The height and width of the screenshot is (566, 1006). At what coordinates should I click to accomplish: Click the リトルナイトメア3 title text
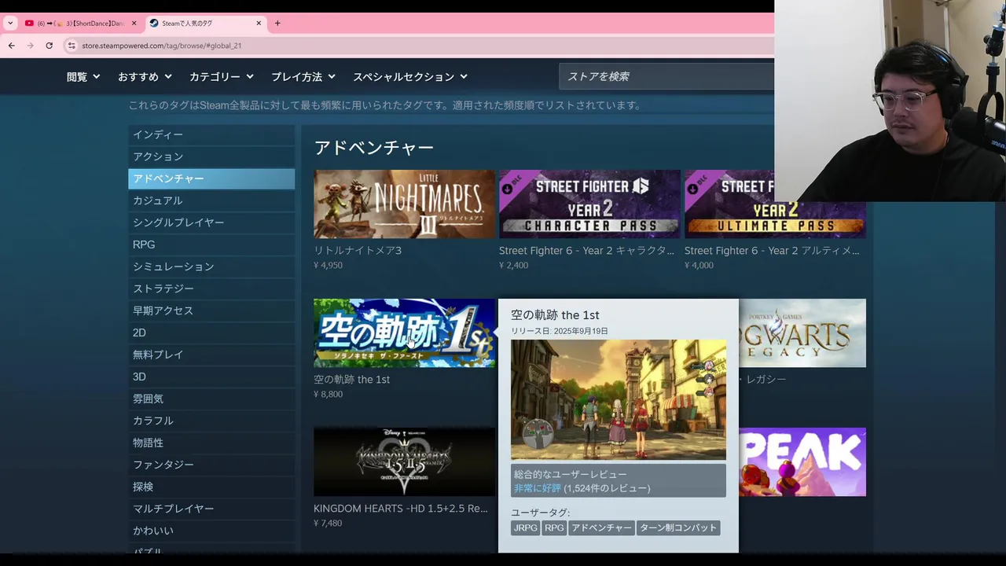click(358, 250)
